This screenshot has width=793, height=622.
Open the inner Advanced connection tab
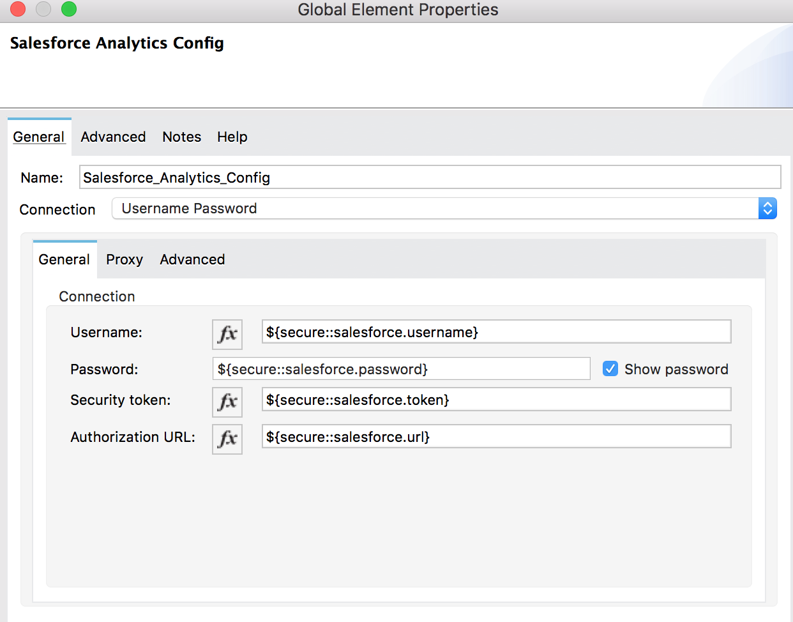point(192,259)
